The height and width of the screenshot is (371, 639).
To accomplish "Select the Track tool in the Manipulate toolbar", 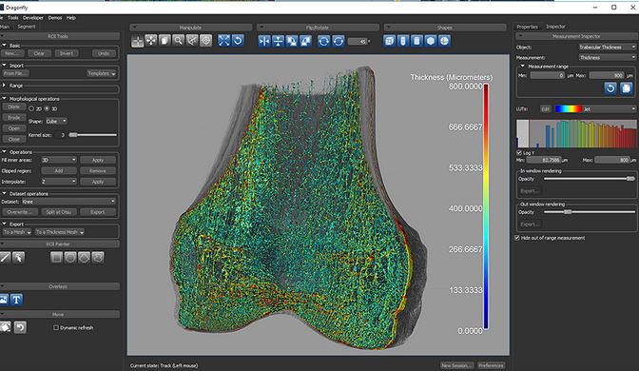I will pyautogui.click(x=137, y=41).
